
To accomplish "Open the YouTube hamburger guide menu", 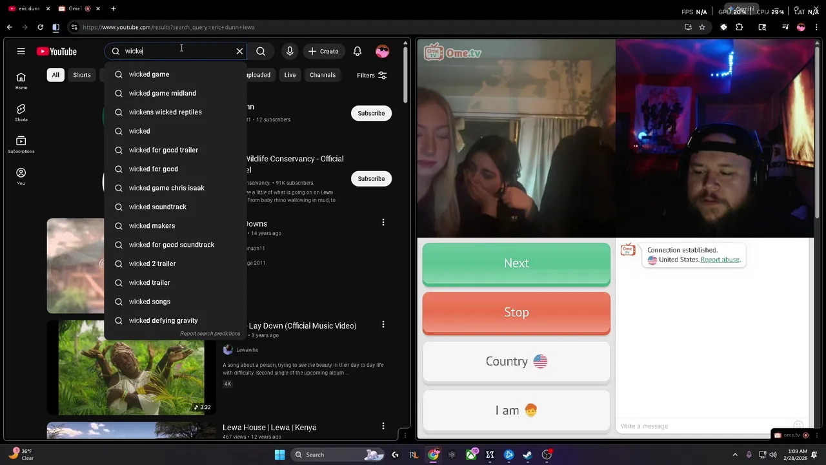I will (21, 51).
